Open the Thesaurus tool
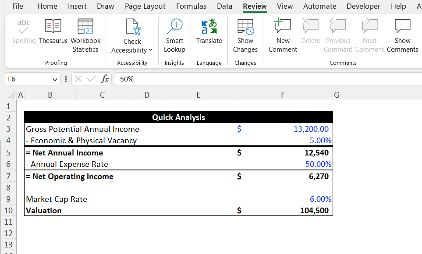 [53, 31]
